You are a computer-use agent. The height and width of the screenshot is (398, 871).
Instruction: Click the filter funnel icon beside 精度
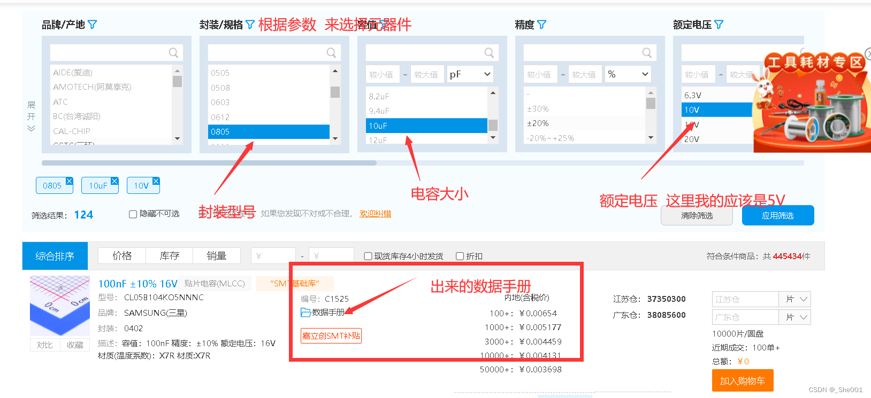click(x=541, y=25)
